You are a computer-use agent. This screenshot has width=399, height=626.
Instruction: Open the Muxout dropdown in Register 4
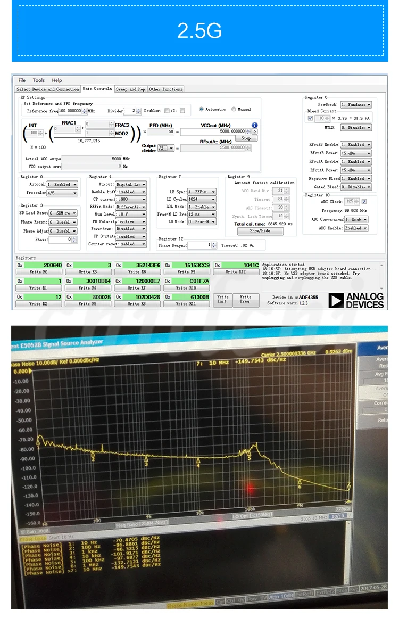click(x=131, y=184)
